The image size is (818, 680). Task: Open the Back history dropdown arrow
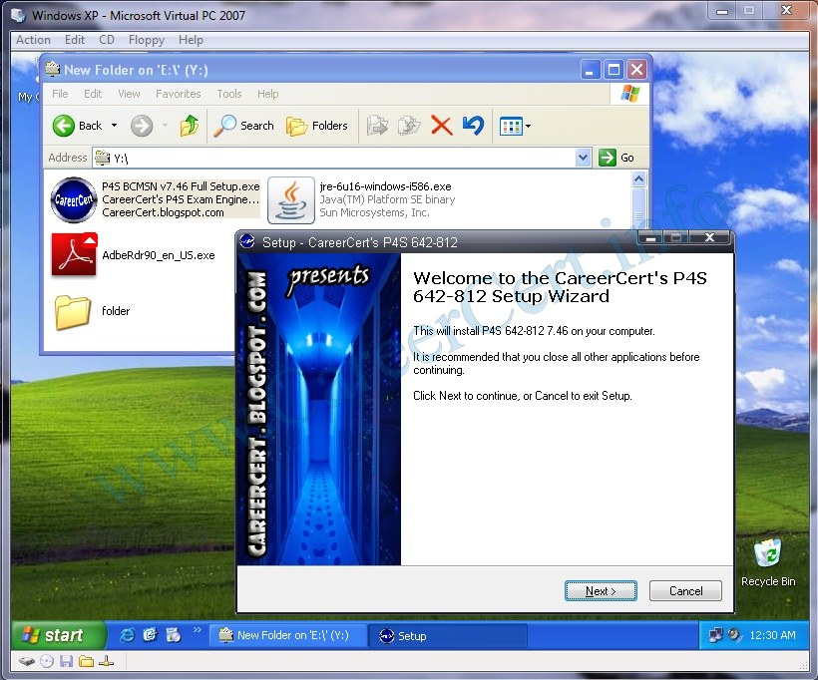pos(114,126)
